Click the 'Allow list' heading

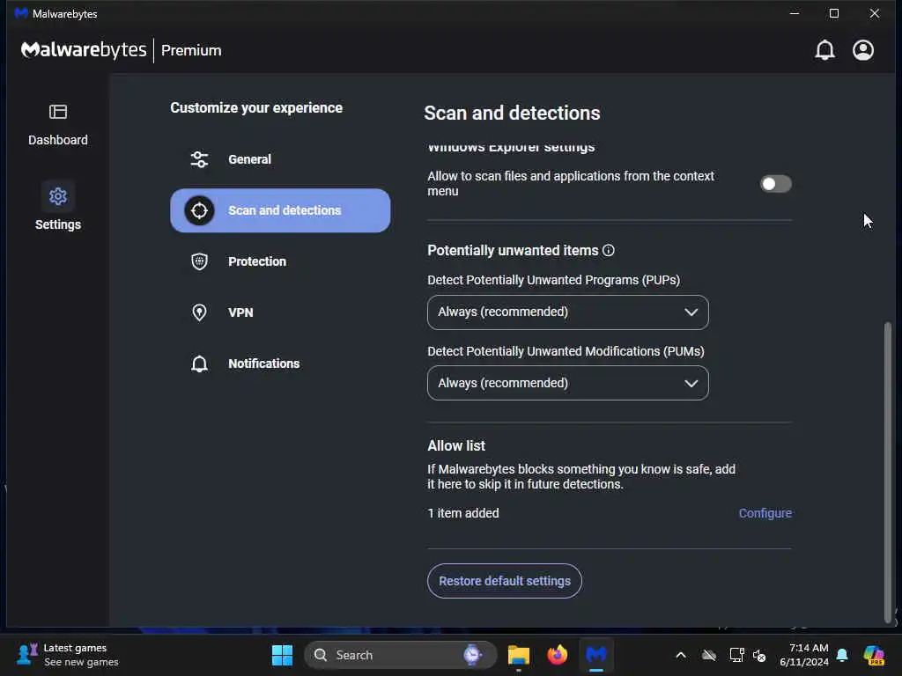click(456, 446)
